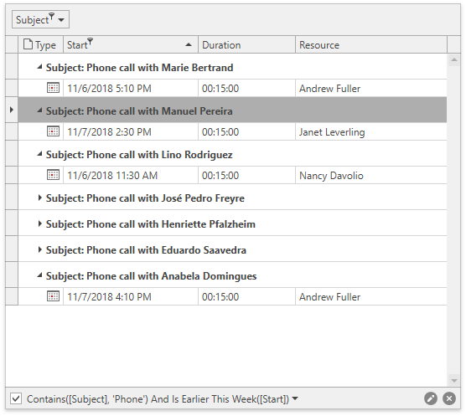The image size is (466, 416).
Task: Click the Subject group panel button
Action: pos(40,19)
